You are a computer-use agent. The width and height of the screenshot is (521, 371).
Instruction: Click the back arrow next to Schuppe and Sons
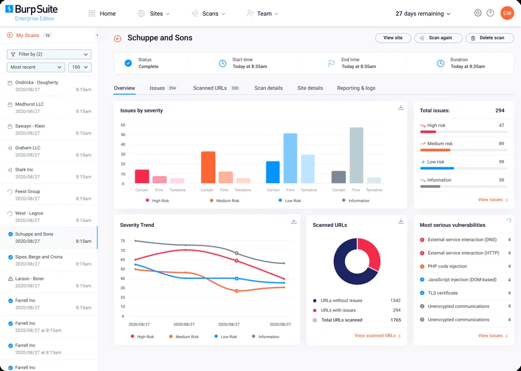117,39
